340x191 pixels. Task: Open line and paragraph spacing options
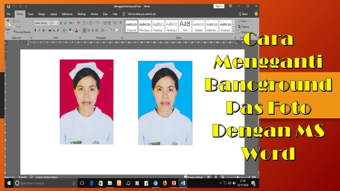coord(103,31)
